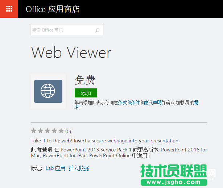Select the fifth rating star
The height and width of the screenshot is (188, 223).
(61, 131)
